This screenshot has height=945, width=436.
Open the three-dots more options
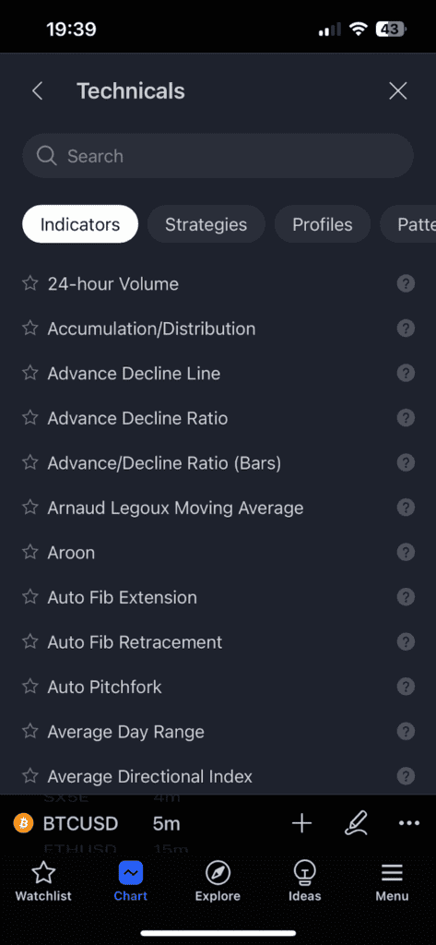point(409,823)
